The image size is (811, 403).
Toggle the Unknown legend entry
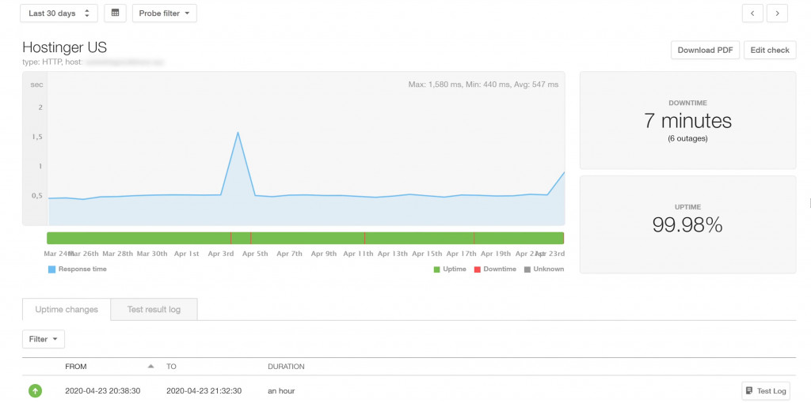point(543,269)
